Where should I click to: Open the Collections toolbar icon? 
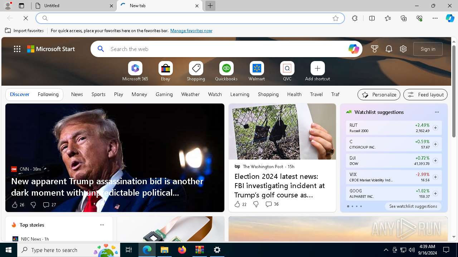point(404,18)
